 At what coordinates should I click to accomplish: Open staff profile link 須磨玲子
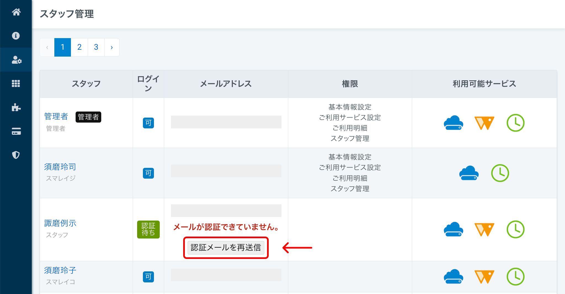[60, 270]
